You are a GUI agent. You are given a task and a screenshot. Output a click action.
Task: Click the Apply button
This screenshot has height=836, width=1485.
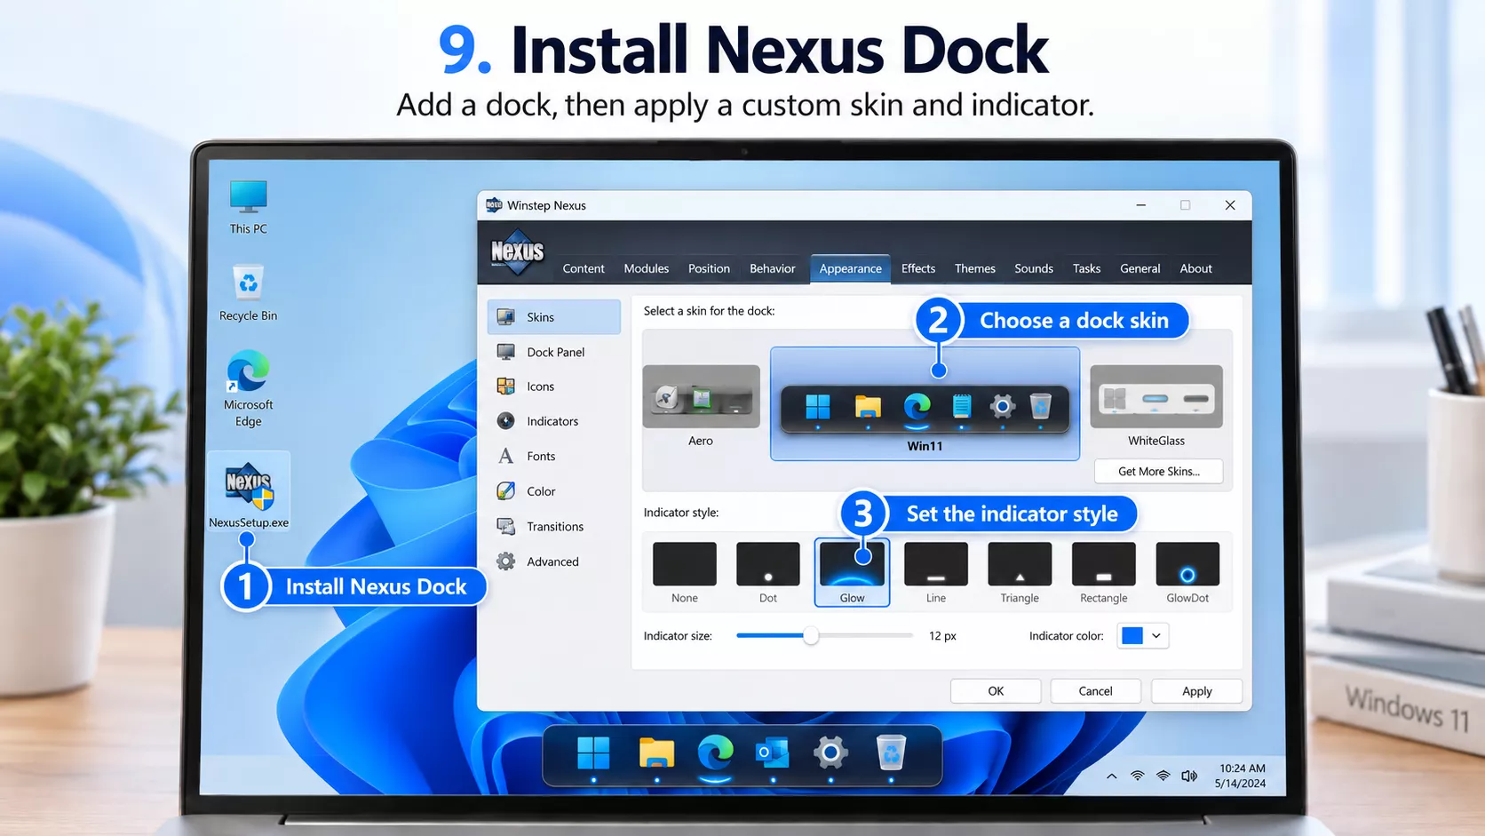click(1196, 691)
